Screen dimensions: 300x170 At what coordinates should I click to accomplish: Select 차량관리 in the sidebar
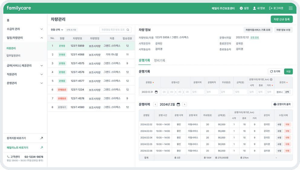[x=11, y=48]
